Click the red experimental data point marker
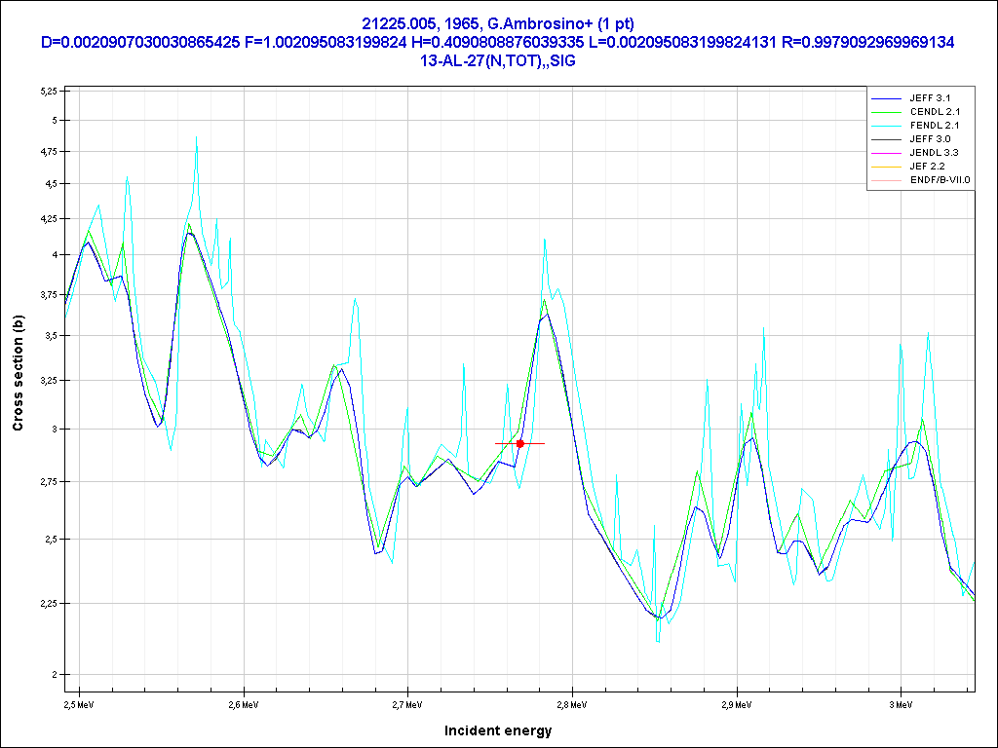This screenshot has width=998, height=748. (x=519, y=443)
